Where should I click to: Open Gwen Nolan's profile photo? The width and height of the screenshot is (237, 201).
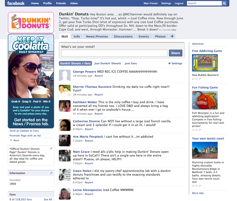pos(65,175)
